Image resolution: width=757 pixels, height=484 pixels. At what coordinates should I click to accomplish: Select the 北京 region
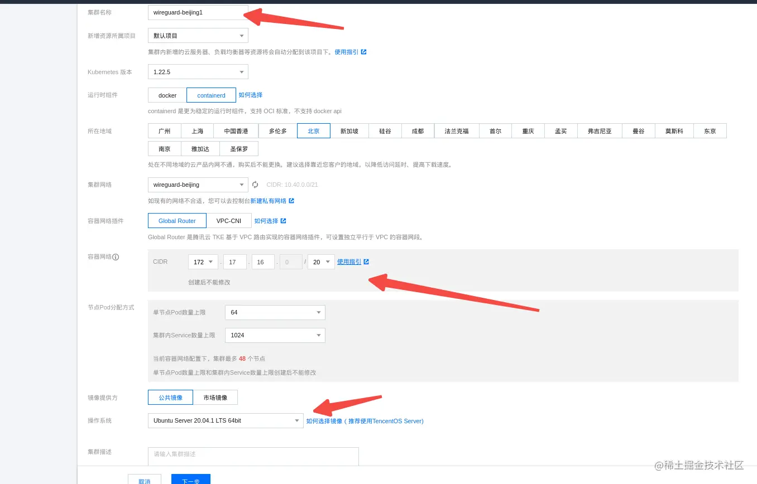point(314,131)
